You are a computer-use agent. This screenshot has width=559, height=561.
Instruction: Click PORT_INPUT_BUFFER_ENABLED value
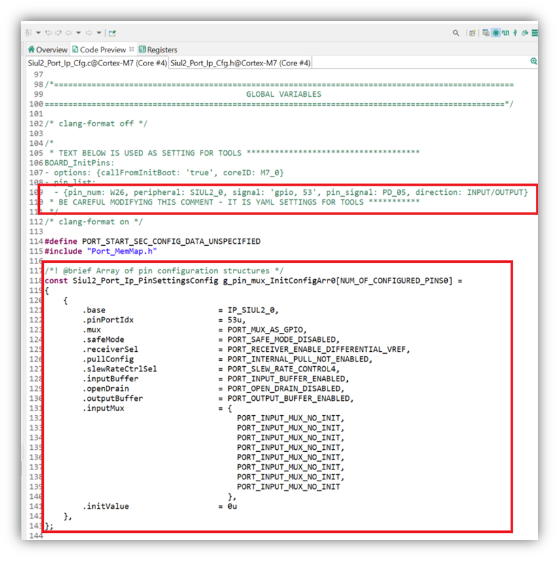288,379
